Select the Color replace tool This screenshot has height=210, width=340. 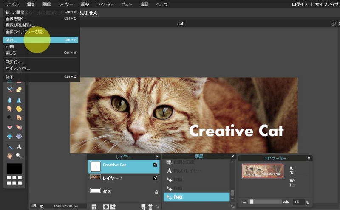[10, 89]
